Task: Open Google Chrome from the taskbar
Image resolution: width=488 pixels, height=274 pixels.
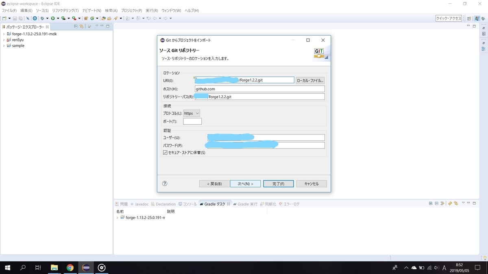Action: coord(70,268)
